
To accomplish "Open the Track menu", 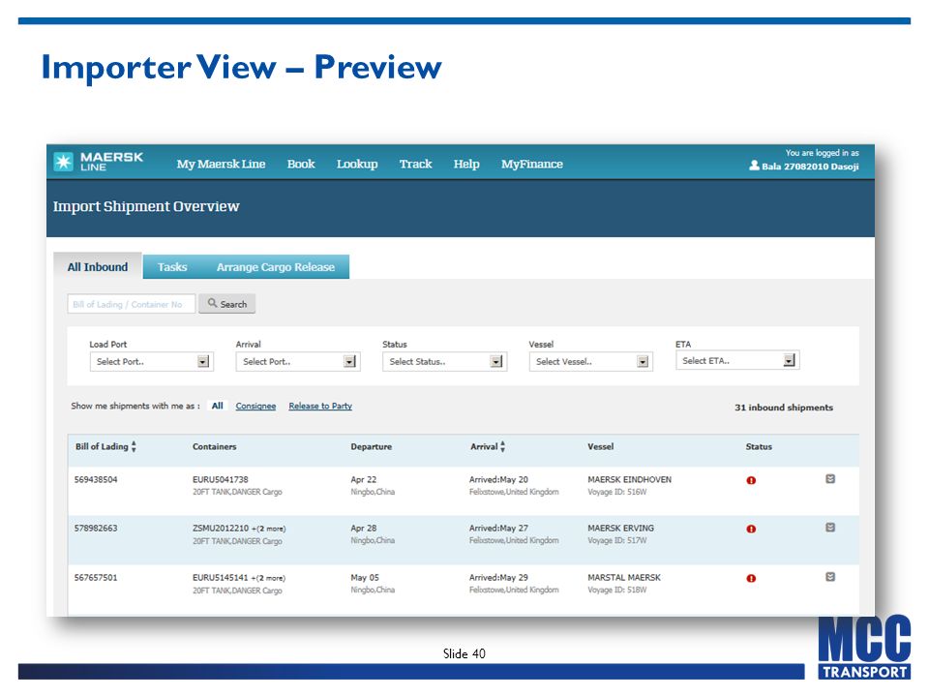I will (x=415, y=165).
